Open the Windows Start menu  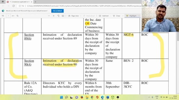pyautogui.click(x=61, y=97)
